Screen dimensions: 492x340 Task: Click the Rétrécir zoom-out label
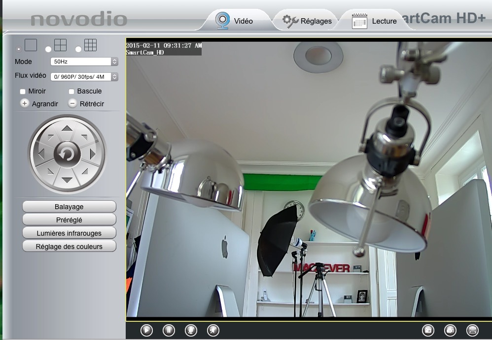click(x=92, y=104)
